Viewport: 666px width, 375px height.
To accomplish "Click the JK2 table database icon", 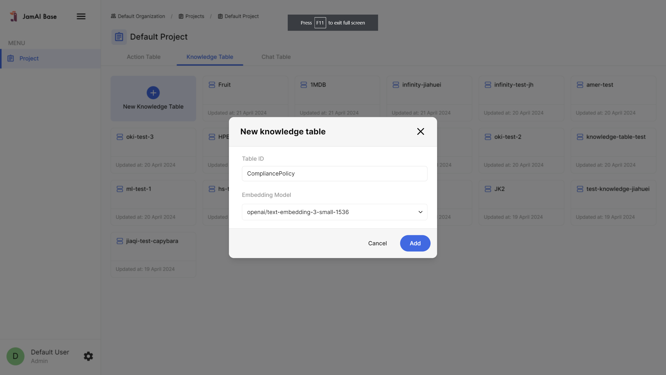I will click(x=488, y=189).
